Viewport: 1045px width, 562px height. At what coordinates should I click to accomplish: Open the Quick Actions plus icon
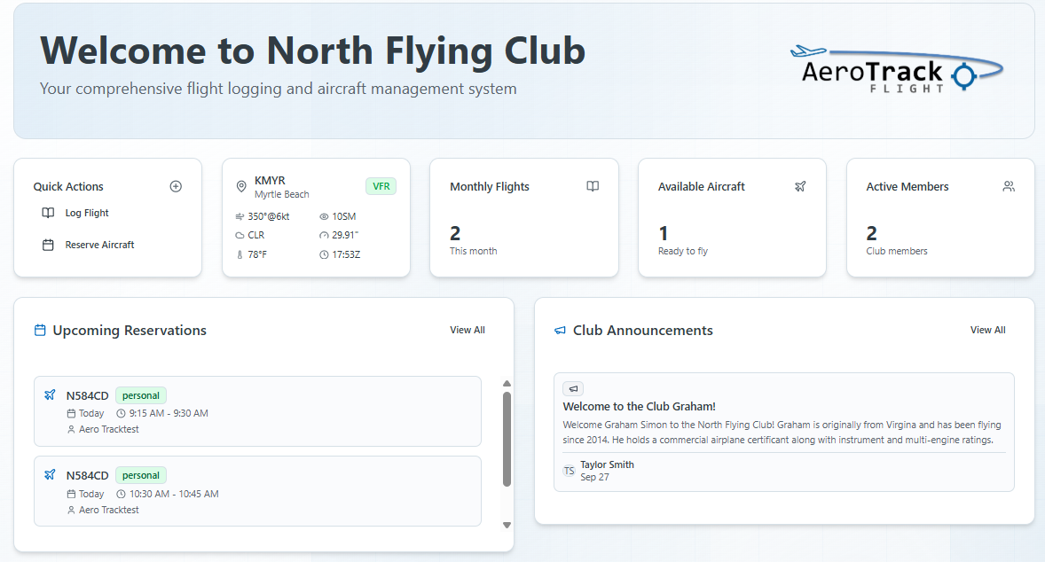176,186
